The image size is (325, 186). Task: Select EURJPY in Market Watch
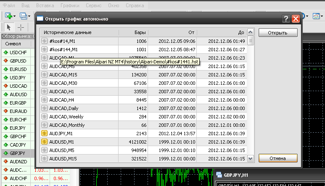17,128
